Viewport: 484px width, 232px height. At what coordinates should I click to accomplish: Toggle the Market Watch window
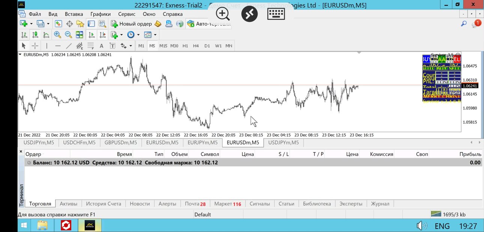pyautogui.click(x=59, y=24)
